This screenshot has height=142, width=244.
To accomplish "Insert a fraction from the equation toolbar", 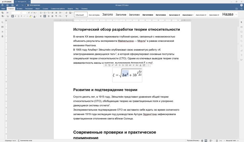I will 109,65.
